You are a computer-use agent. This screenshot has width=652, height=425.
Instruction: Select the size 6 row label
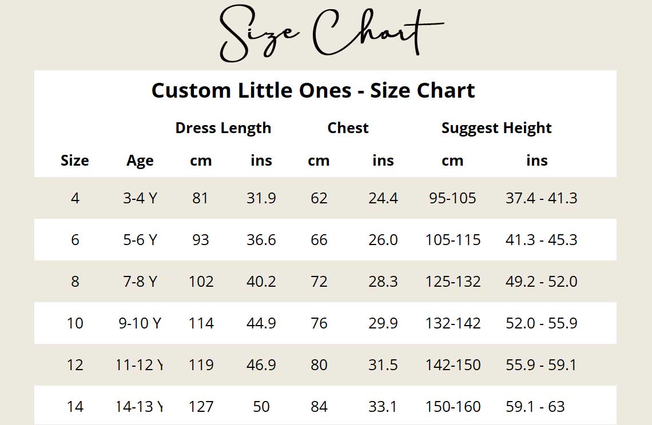75,240
